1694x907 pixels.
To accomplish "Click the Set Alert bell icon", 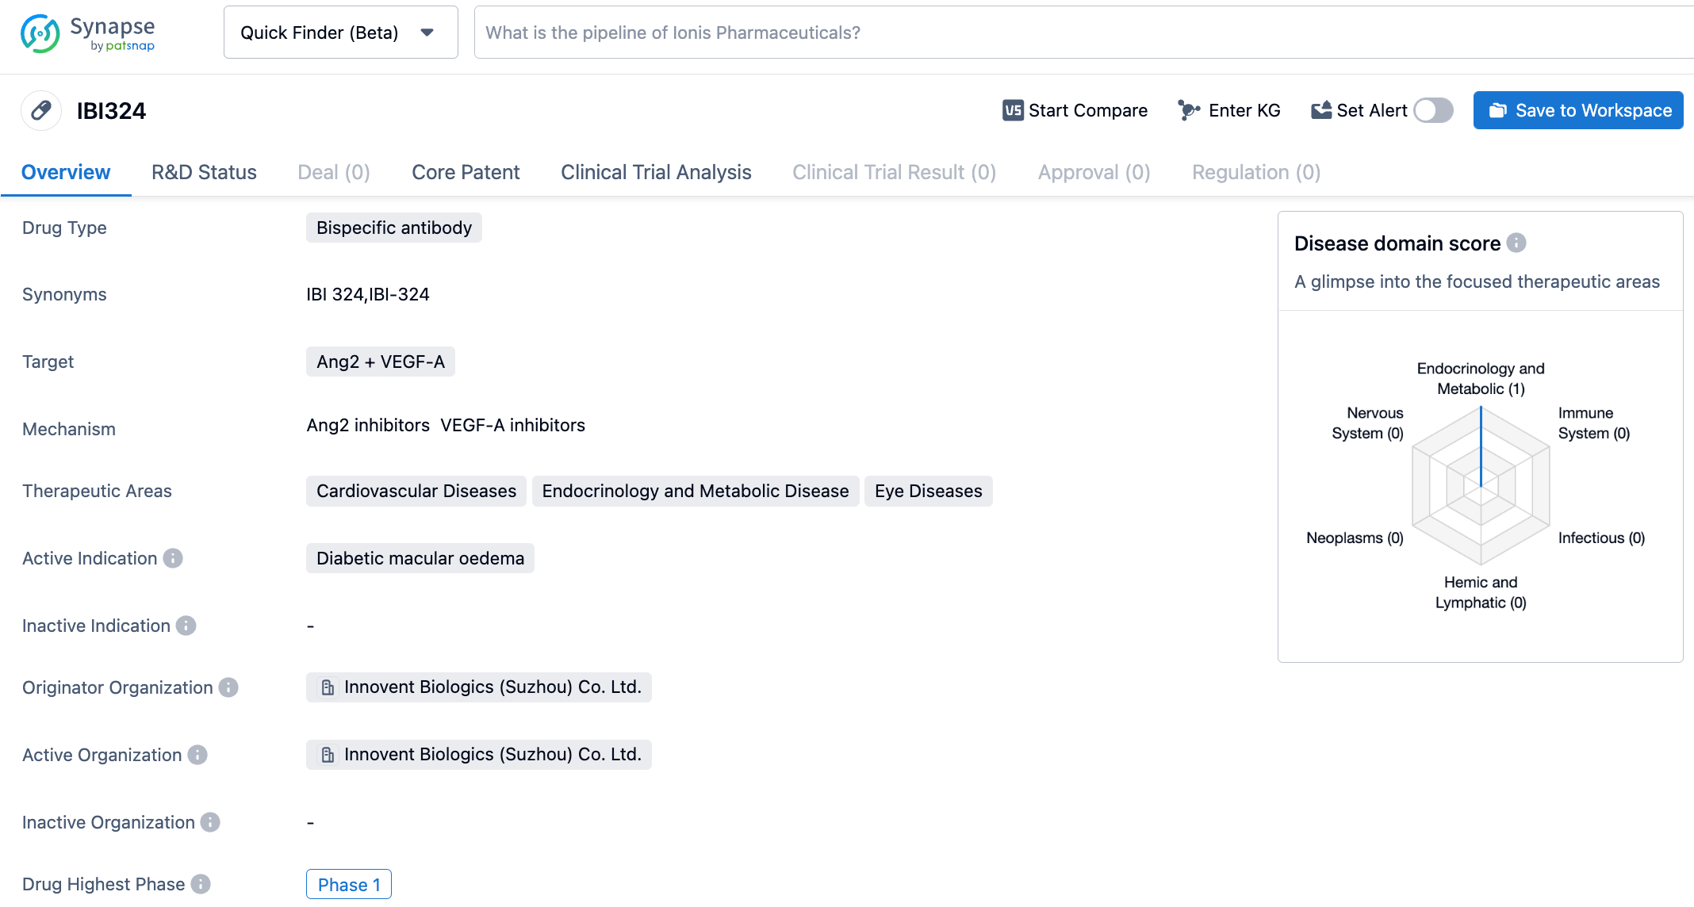I will 1322,109.
